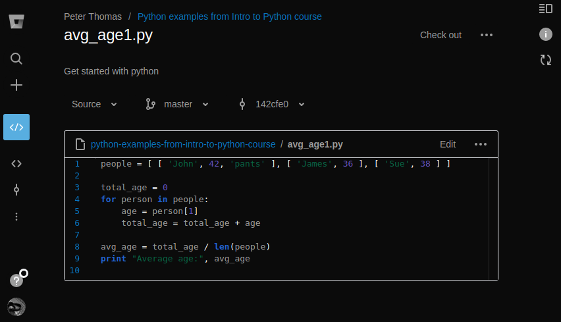Open the Python examples repository breadcrumb link
Viewport: 561px width, 322px height.
tap(230, 16)
